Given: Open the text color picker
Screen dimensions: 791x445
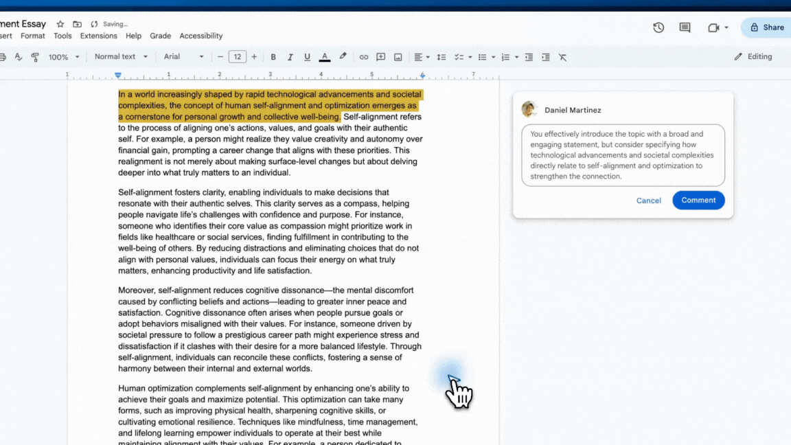Looking at the screenshot, I should 325,57.
